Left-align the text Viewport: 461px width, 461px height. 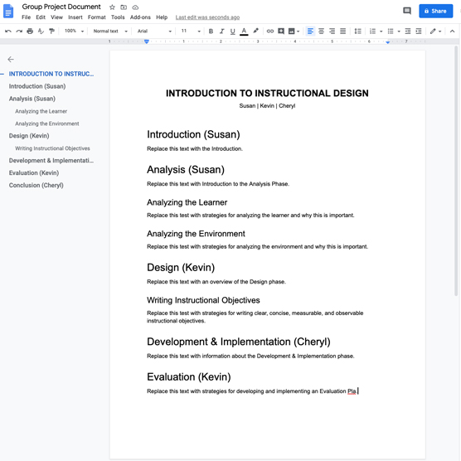click(x=310, y=32)
